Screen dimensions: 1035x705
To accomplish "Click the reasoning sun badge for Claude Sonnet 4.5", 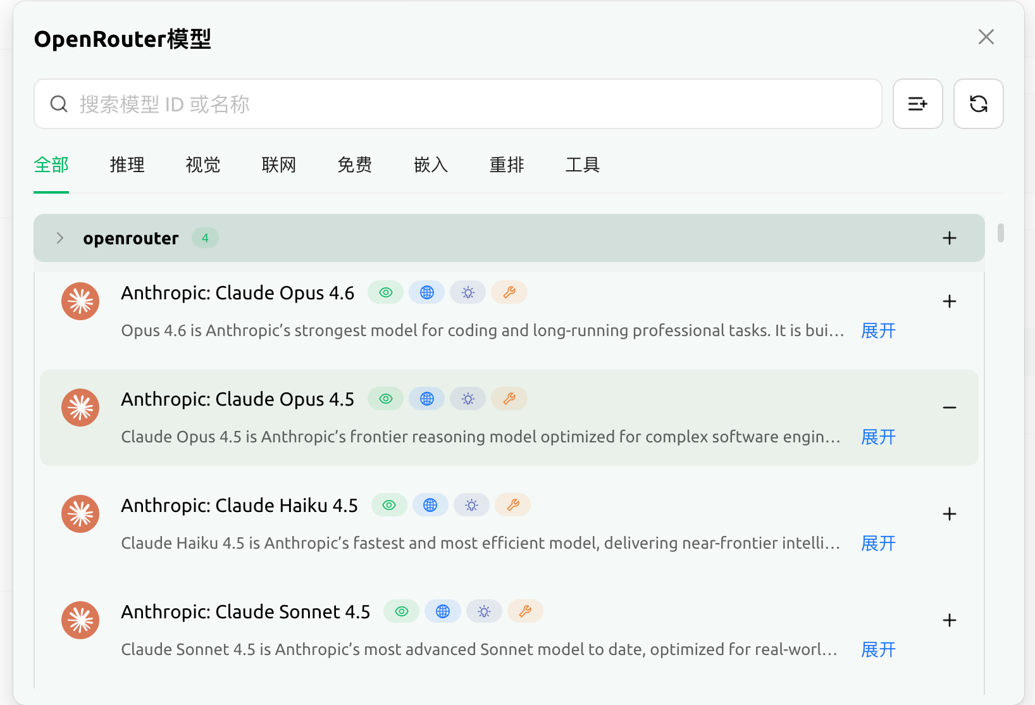I will tap(484, 611).
